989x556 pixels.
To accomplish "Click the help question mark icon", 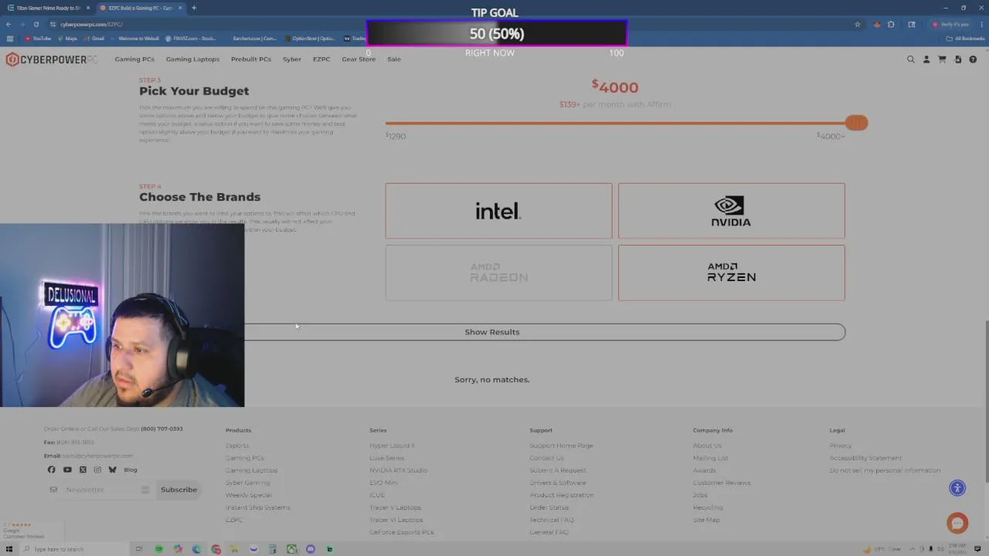I will point(973,59).
